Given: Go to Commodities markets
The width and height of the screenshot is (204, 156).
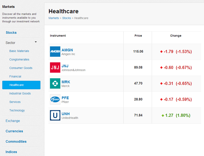Looking at the screenshot, I should click(x=16, y=141).
